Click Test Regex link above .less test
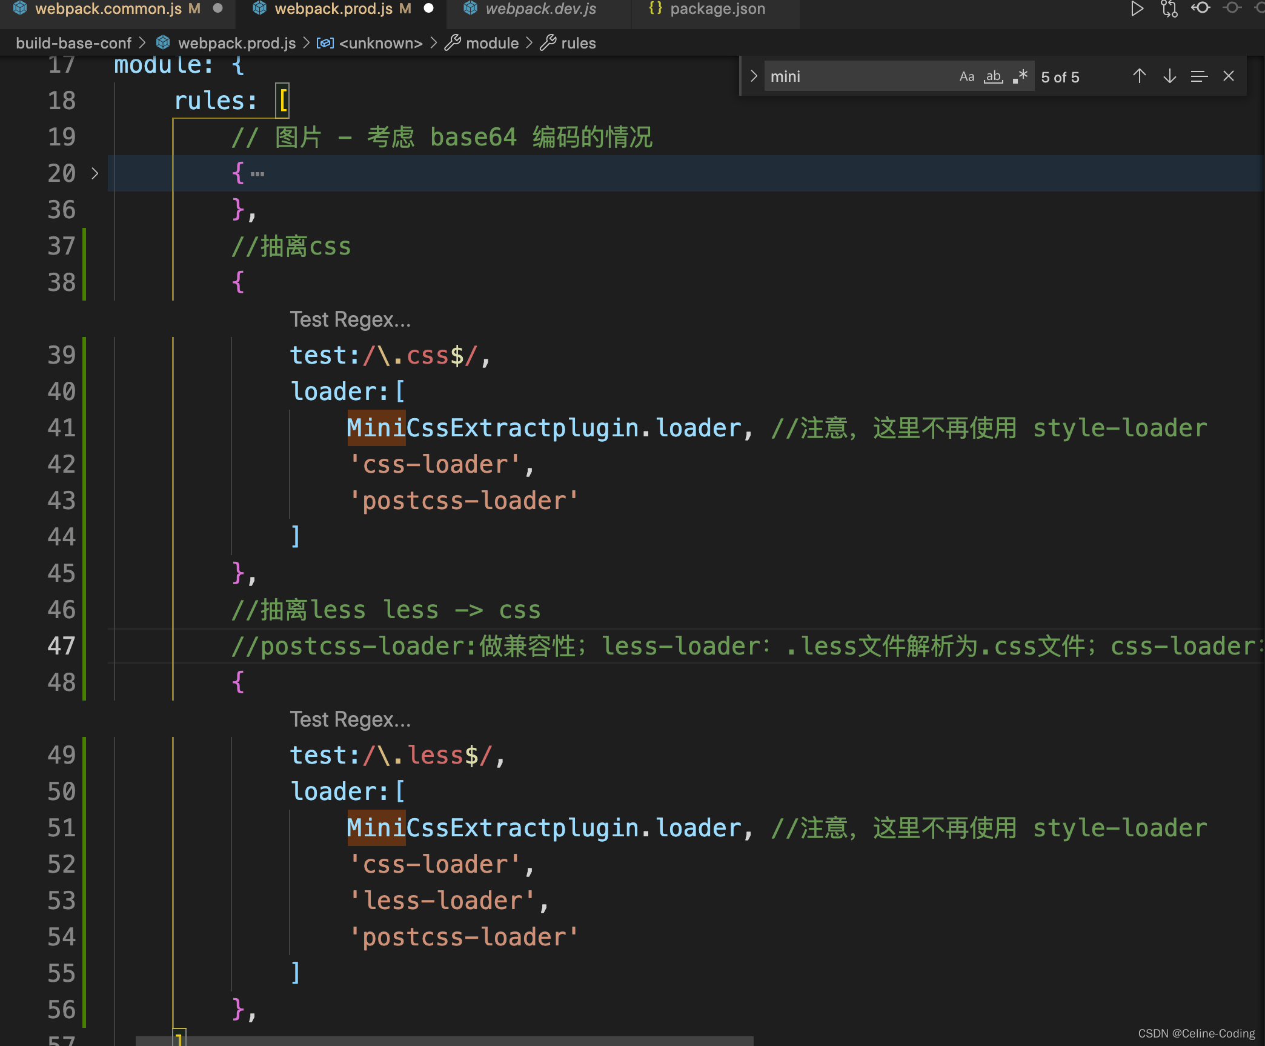This screenshot has width=1265, height=1046. coord(350,719)
